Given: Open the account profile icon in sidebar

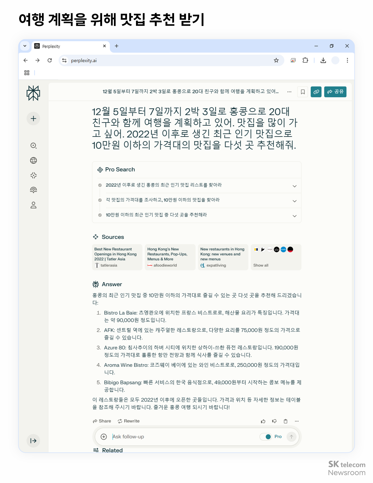Looking at the screenshot, I should pyautogui.click(x=33, y=205).
